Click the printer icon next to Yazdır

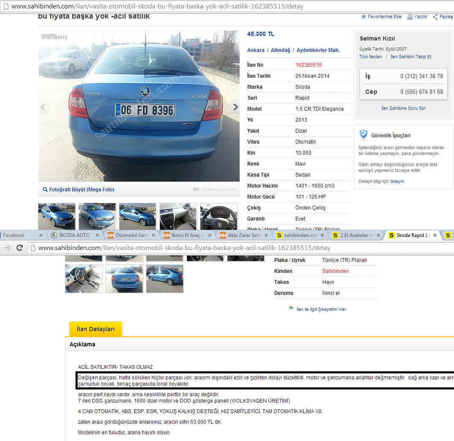pos(410,17)
